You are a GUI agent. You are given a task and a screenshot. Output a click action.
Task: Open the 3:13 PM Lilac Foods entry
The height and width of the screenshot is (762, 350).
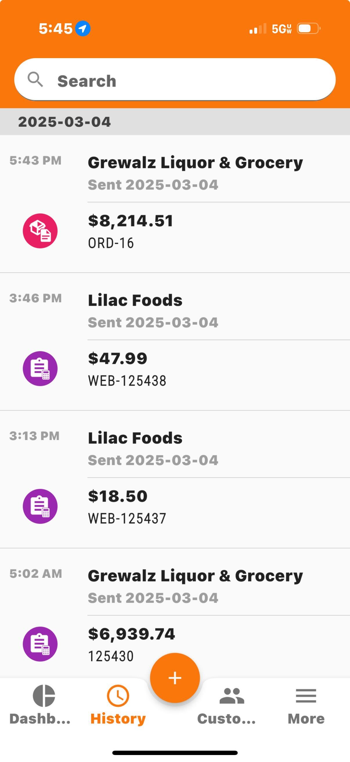click(175, 479)
